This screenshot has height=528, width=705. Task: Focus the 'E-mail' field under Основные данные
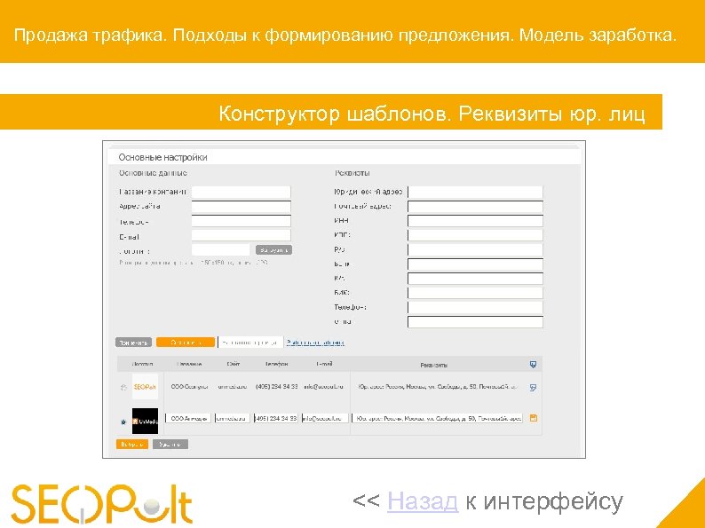coord(241,235)
